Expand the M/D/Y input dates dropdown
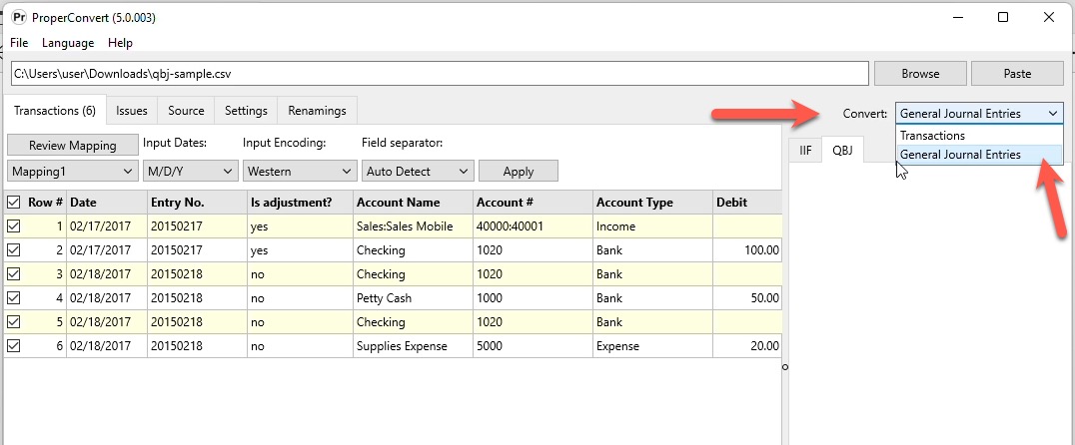The height and width of the screenshot is (445, 1075). click(190, 172)
